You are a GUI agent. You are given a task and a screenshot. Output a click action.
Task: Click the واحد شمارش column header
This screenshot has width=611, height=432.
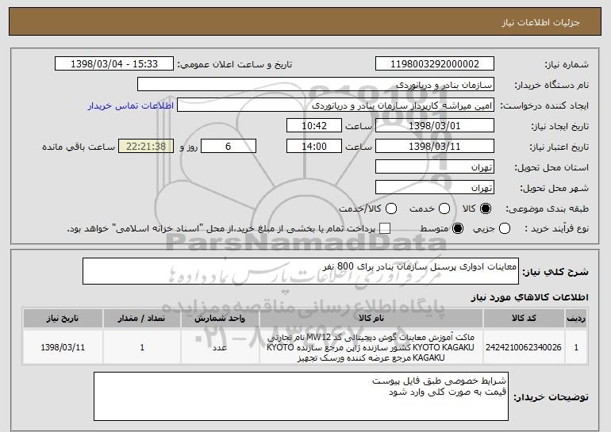point(220,319)
